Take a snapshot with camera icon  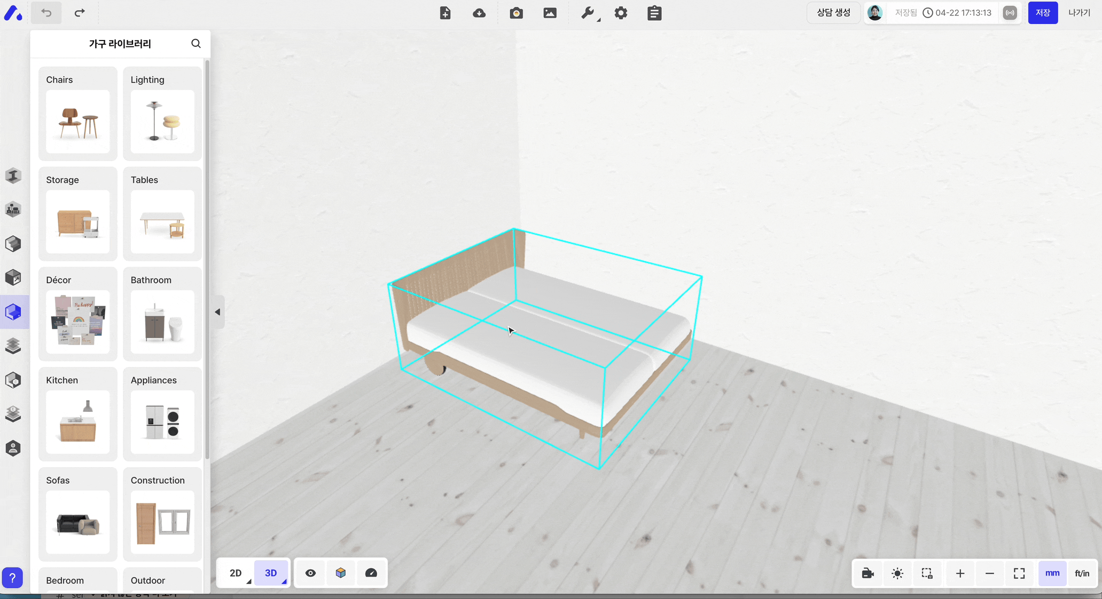point(516,13)
